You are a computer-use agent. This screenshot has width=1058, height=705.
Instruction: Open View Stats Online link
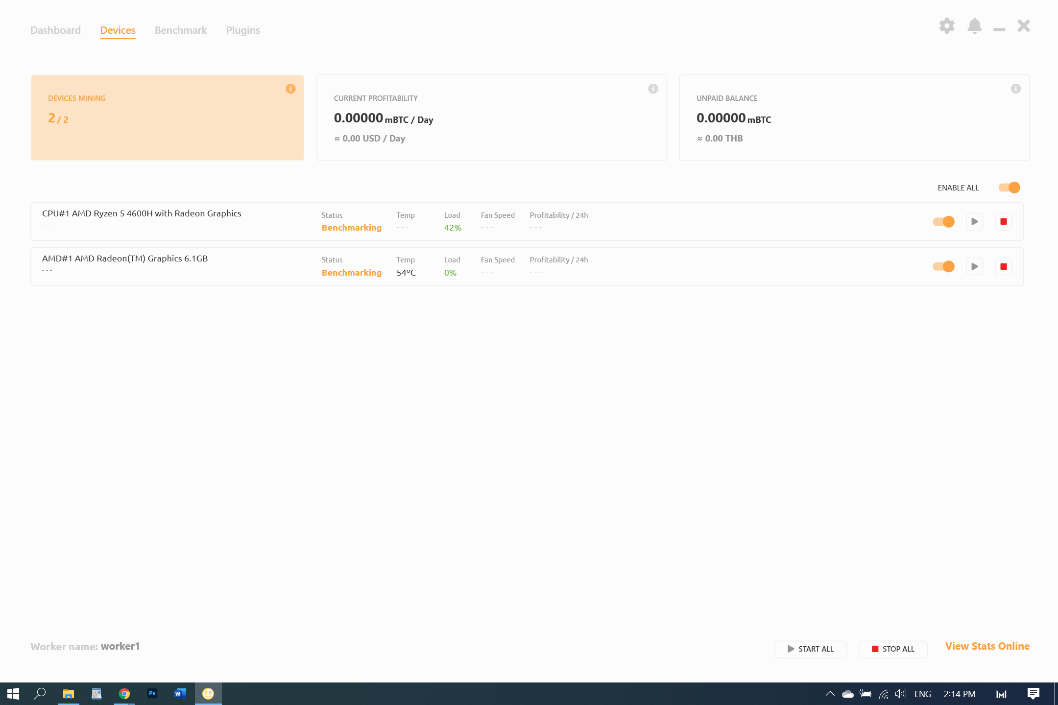(x=987, y=646)
